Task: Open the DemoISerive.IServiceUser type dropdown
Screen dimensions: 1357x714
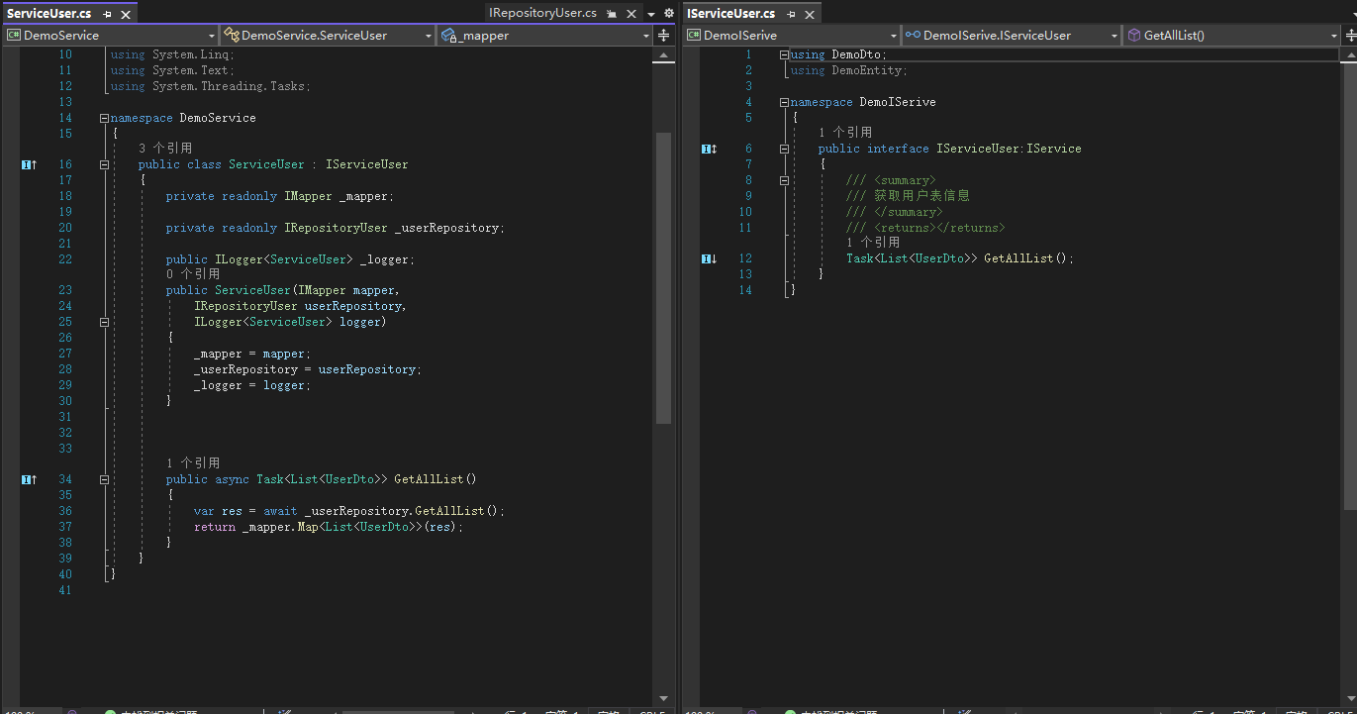Action: coord(1011,35)
